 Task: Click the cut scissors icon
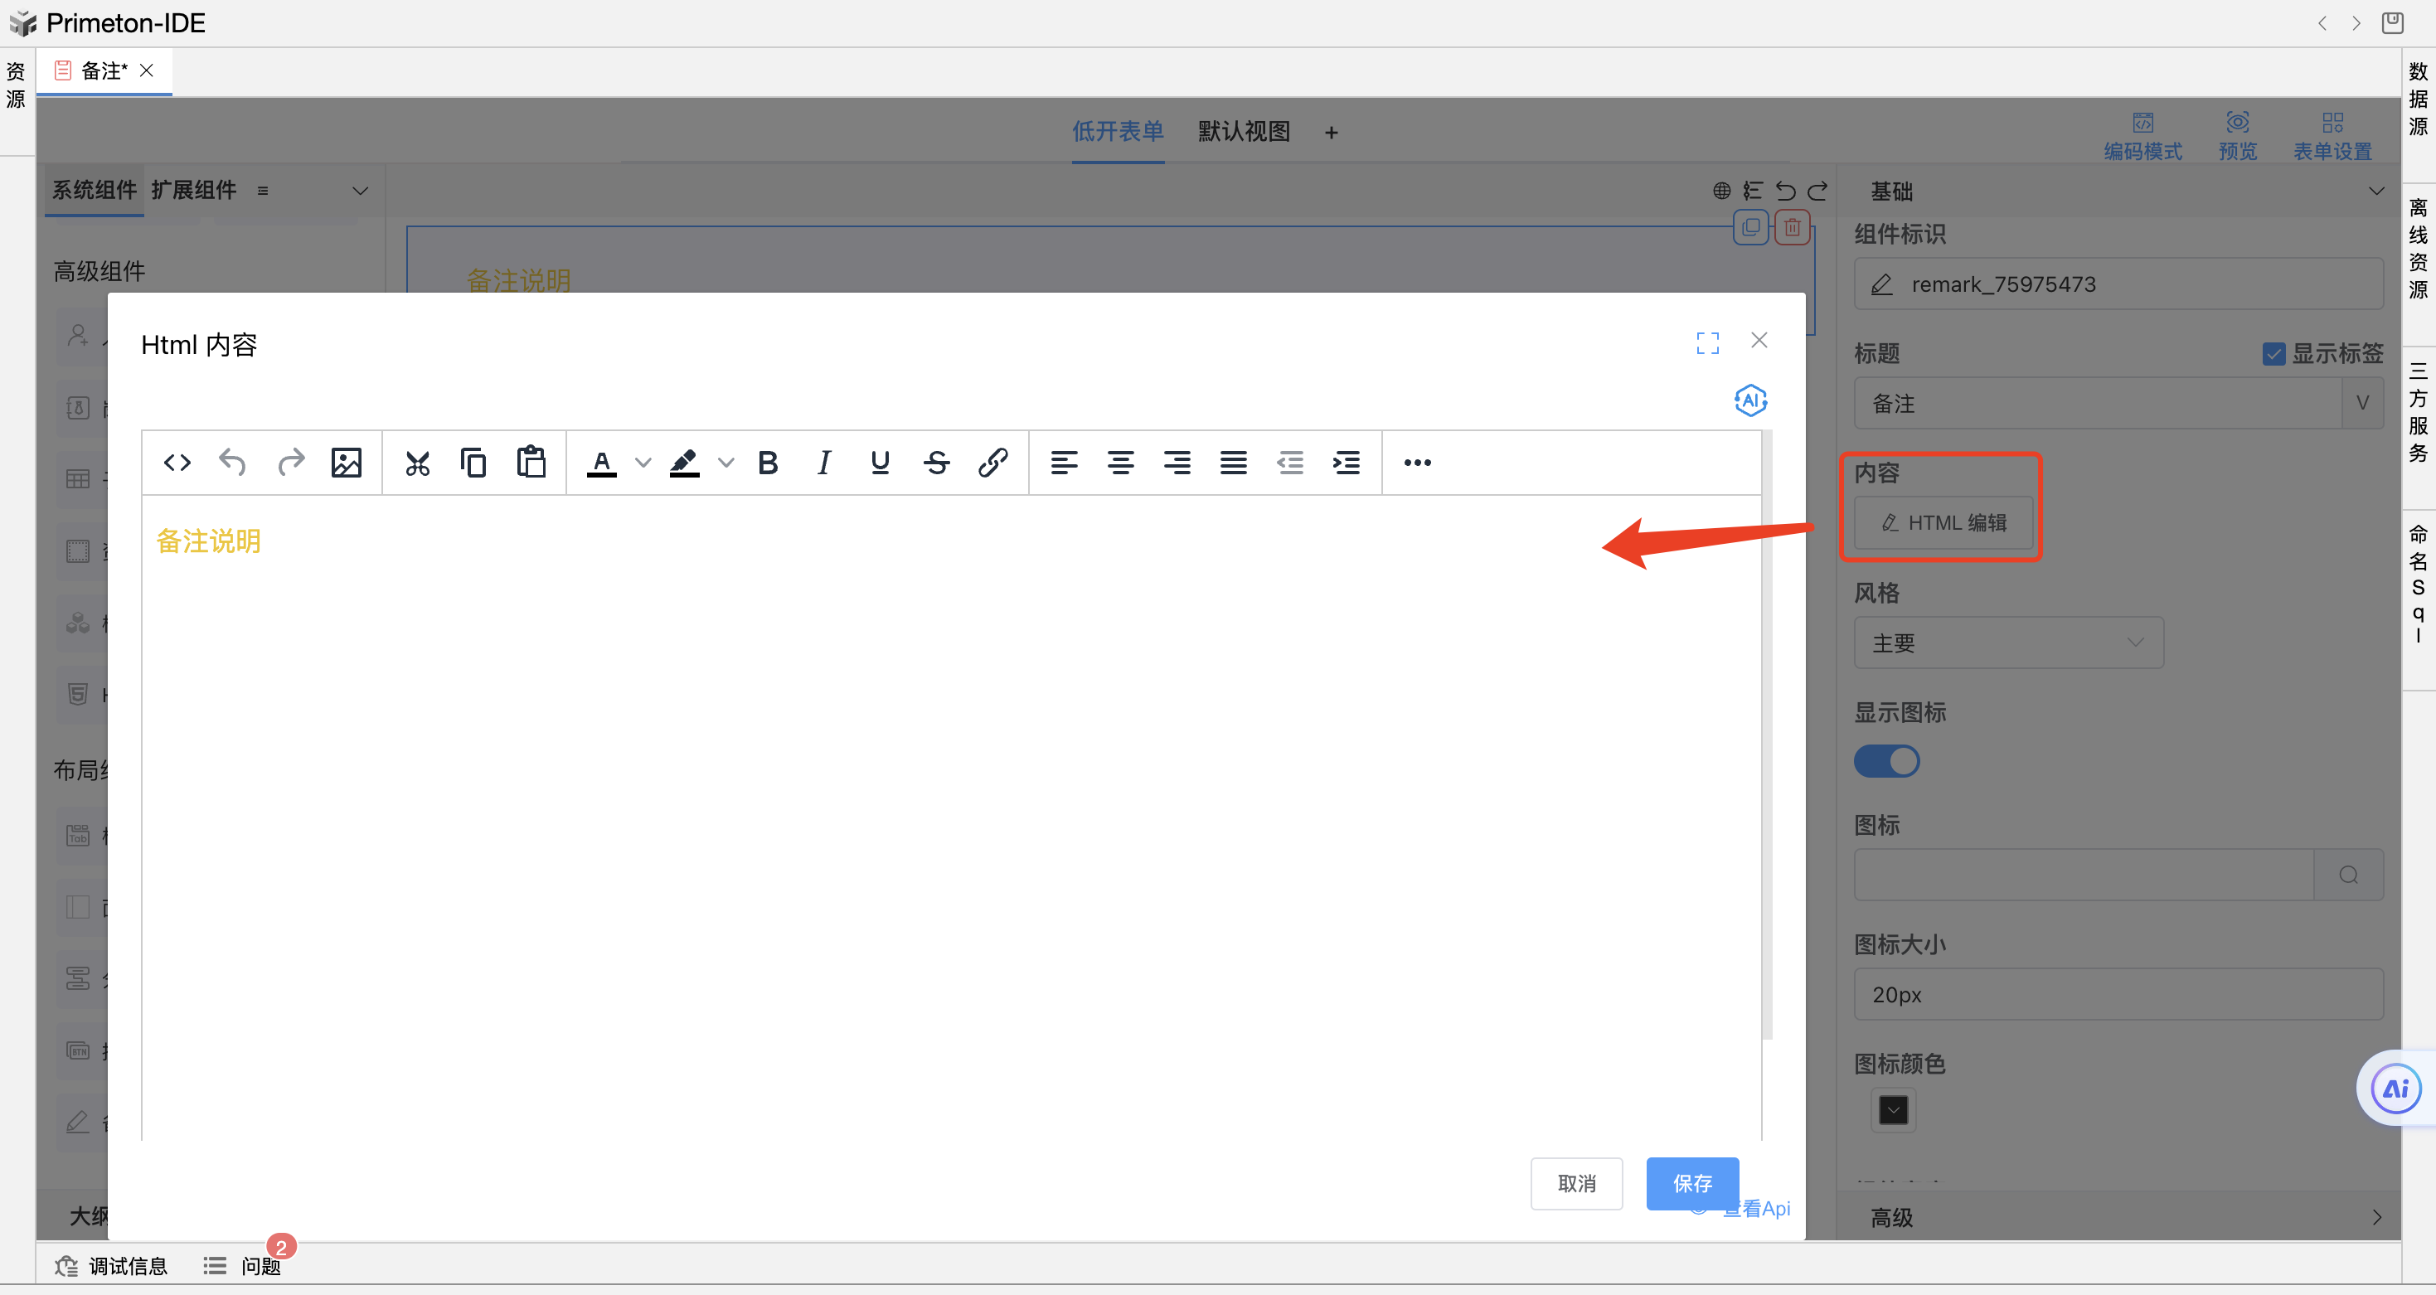coord(417,463)
